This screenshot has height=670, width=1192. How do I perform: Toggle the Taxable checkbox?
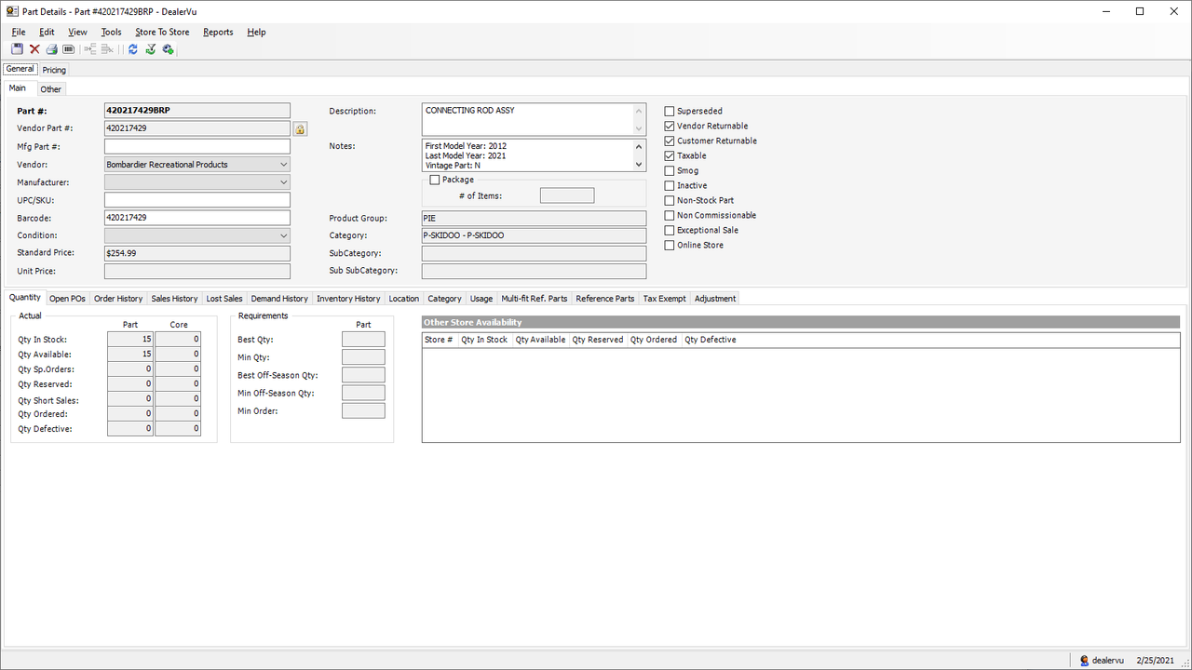[x=670, y=155]
